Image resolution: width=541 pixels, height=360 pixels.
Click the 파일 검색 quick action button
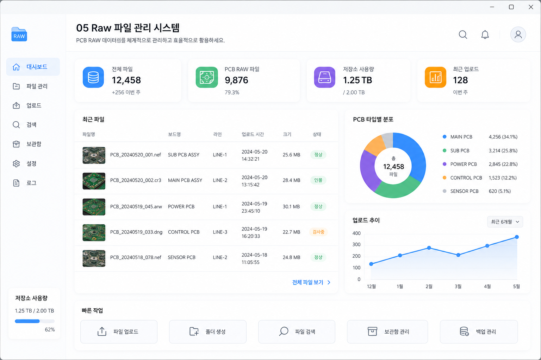[x=297, y=332]
